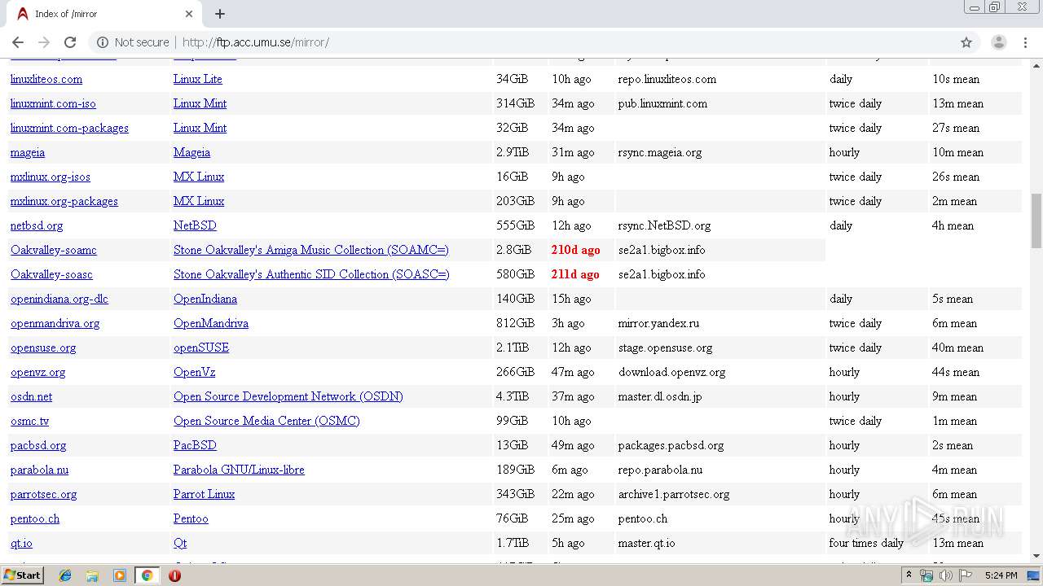Open the Chrome profile avatar menu
Screen dimensions: 1043x586
point(998,42)
